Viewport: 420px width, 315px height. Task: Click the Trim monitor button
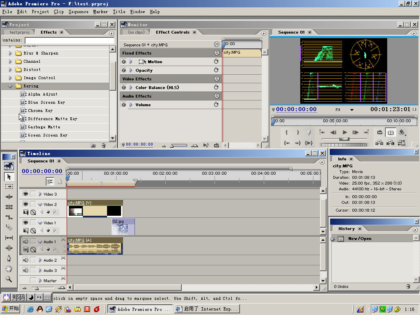tap(401, 142)
